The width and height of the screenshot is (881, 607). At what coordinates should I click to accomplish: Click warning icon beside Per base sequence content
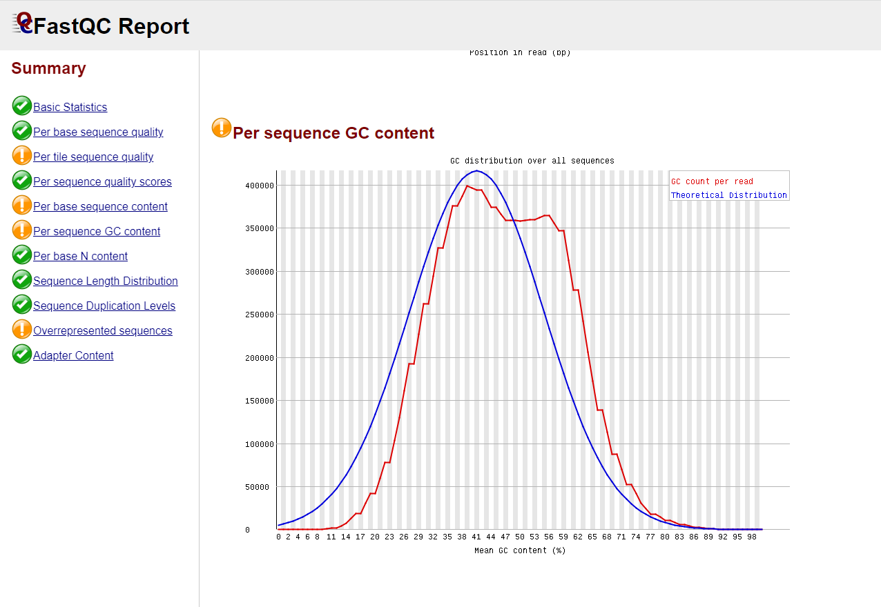pyautogui.click(x=22, y=206)
